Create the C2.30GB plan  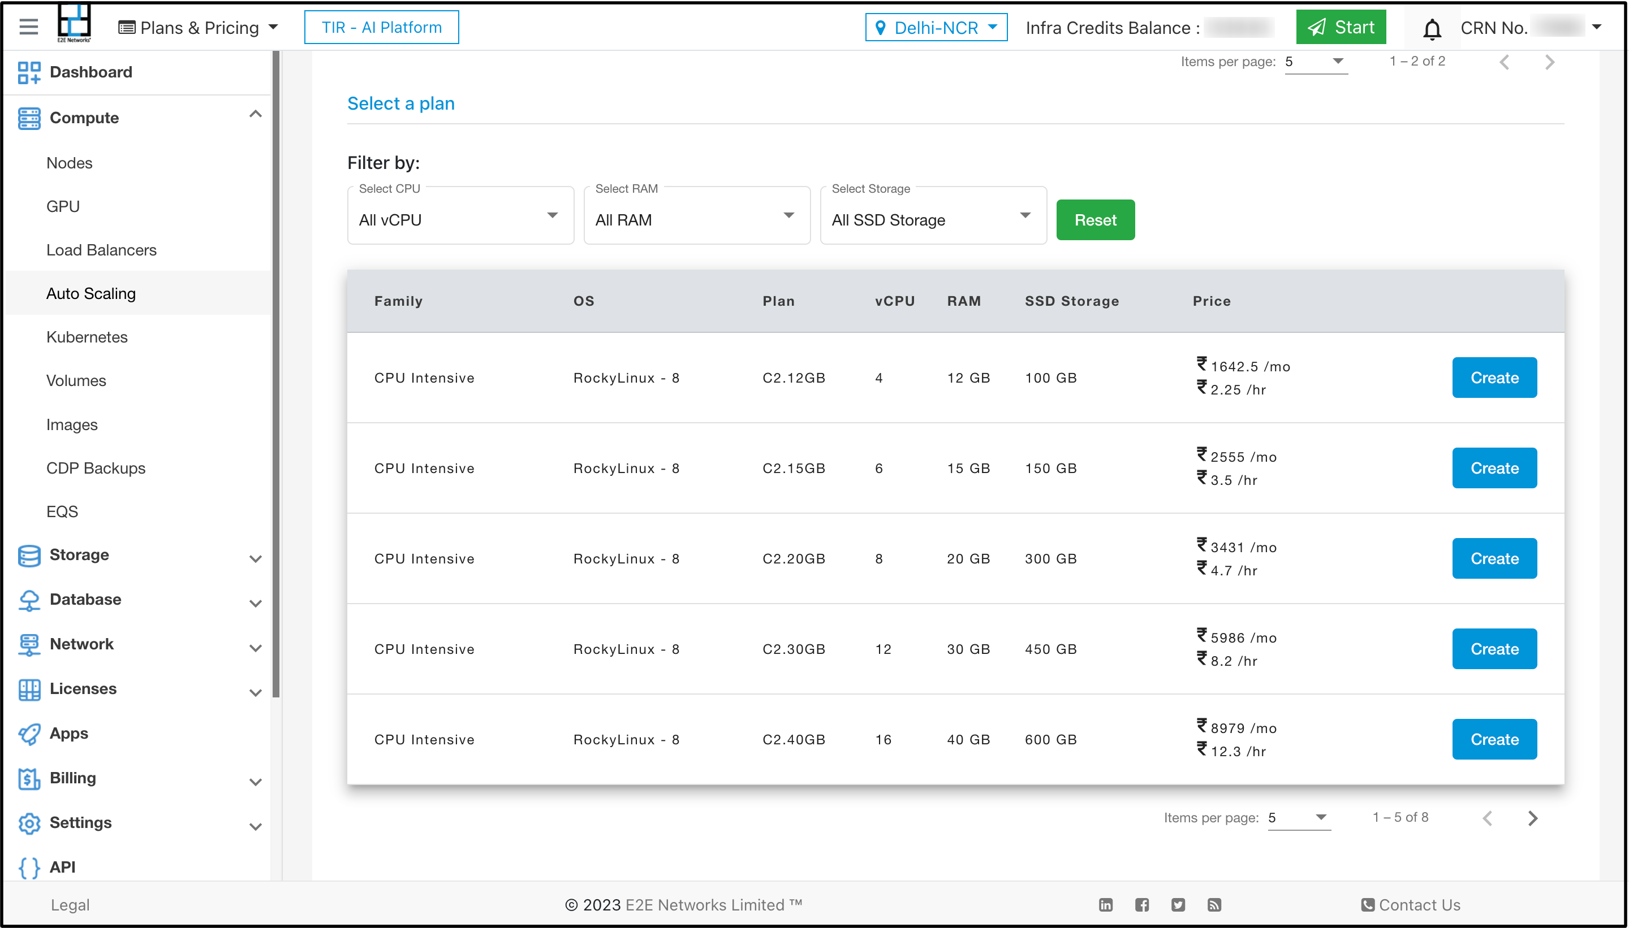click(x=1494, y=649)
